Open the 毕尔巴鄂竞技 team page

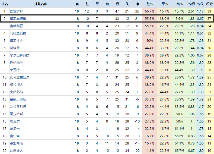(20, 55)
